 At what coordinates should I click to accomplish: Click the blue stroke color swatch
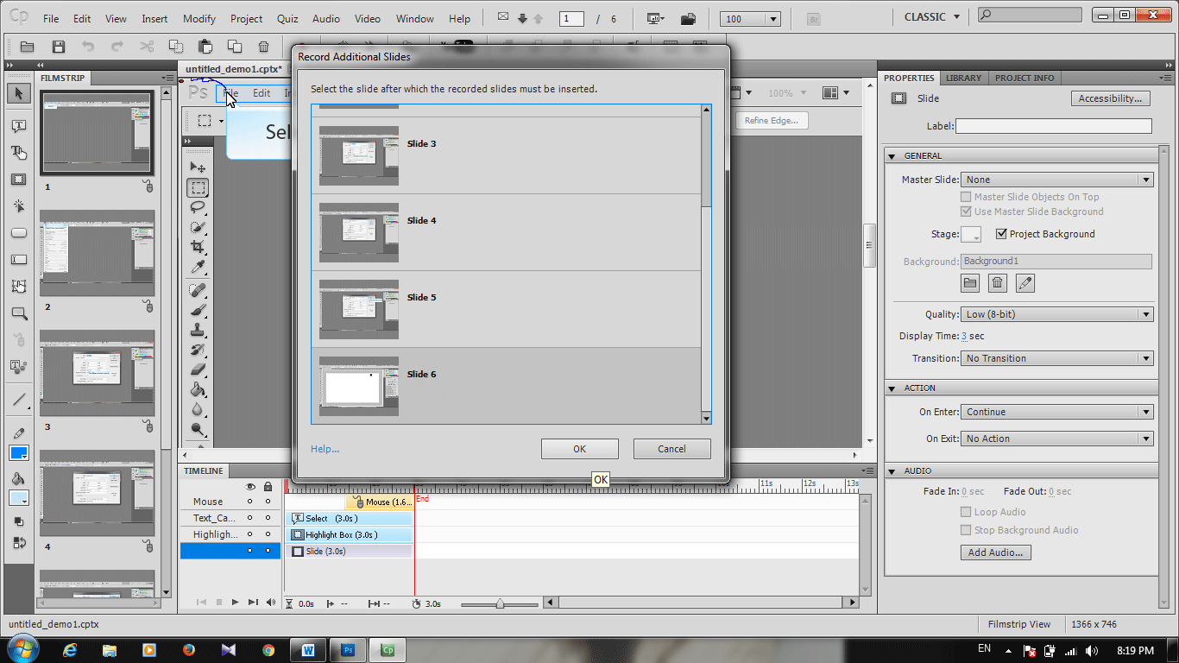pyautogui.click(x=18, y=453)
